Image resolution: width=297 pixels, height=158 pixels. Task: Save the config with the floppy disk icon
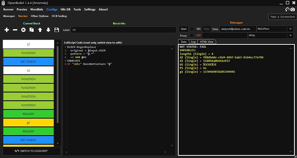[57, 30]
